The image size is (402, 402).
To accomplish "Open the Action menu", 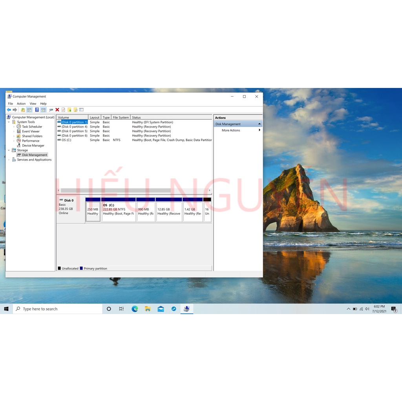I will [x=21, y=104].
